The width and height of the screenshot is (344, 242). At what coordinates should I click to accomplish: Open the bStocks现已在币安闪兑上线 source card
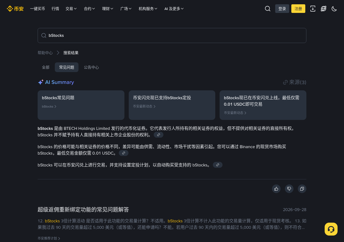pos(263,105)
